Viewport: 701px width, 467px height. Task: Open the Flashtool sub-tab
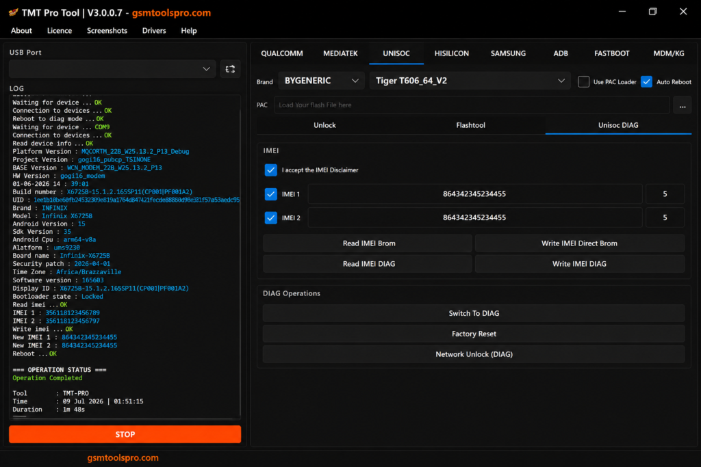click(470, 125)
